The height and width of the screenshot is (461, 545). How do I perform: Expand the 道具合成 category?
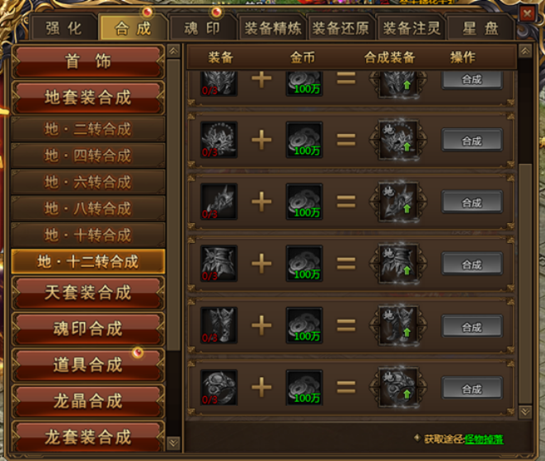point(88,365)
